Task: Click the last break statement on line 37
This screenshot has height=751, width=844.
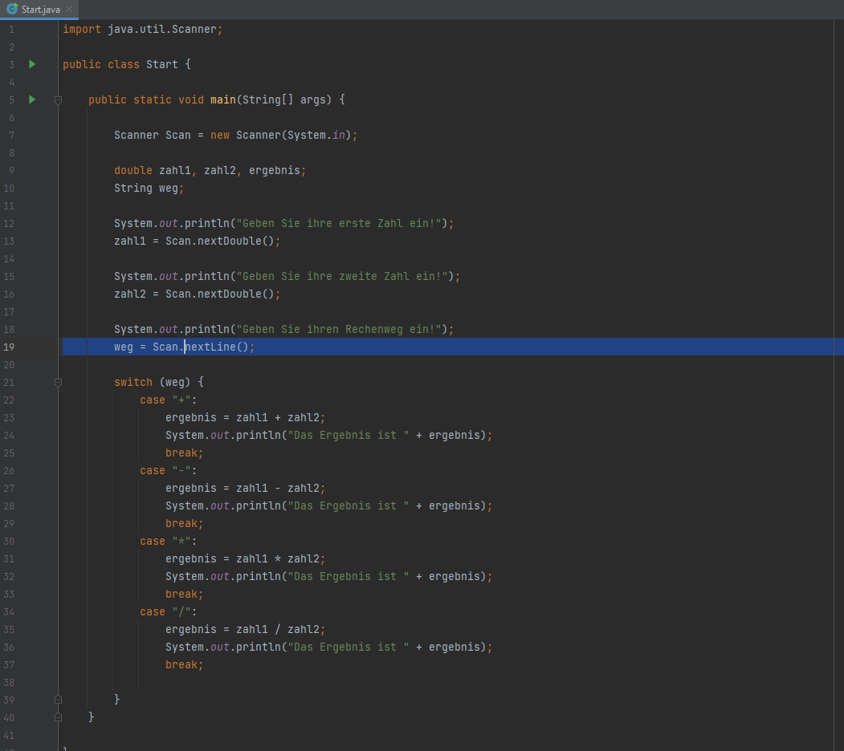Action: point(183,664)
